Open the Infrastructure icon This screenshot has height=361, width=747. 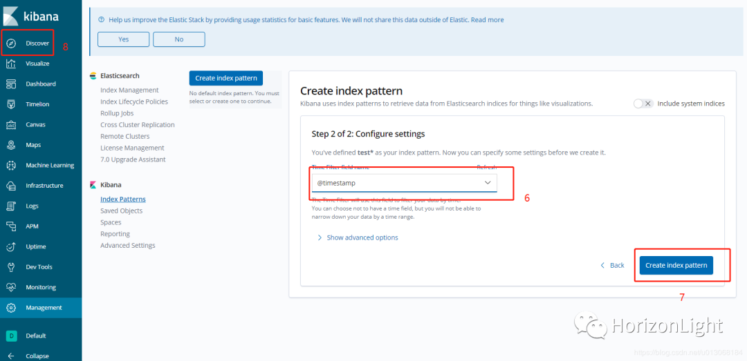tap(12, 186)
